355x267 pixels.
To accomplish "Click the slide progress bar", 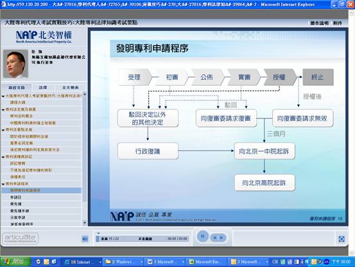I will pyautogui.click(x=143, y=239).
